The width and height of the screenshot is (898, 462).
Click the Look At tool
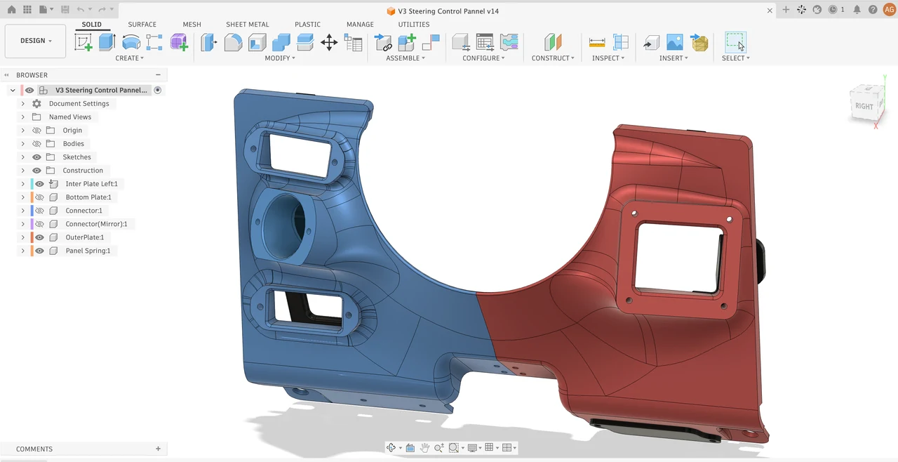pos(410,448)
